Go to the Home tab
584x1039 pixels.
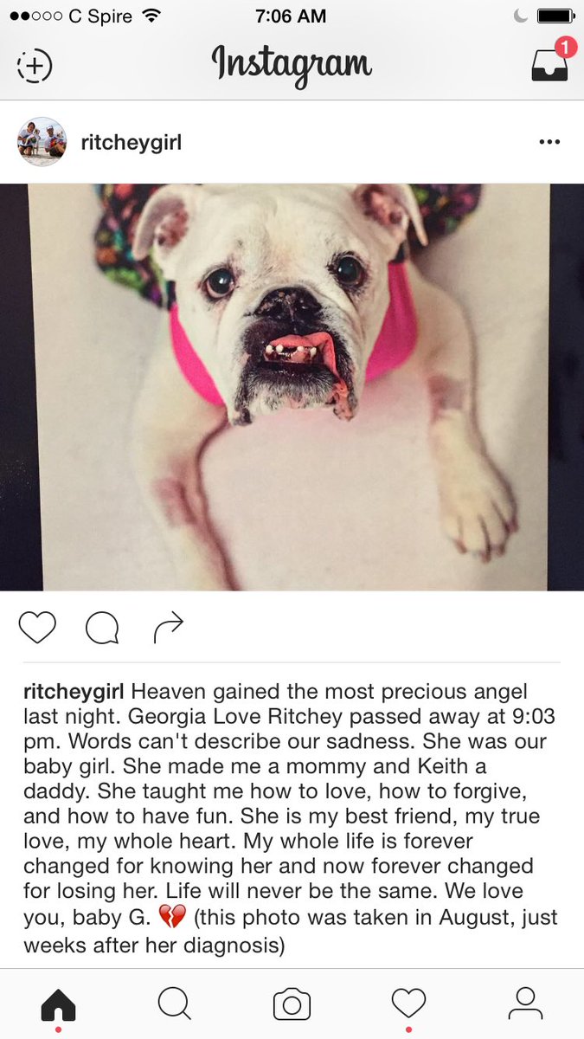click(59, 1004)
